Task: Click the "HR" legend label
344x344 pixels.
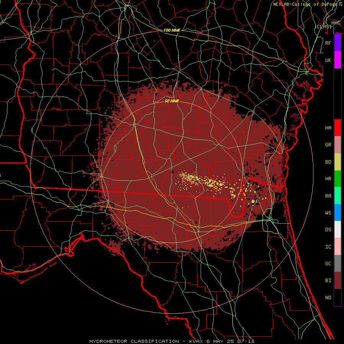Action: tap(328, 178)
